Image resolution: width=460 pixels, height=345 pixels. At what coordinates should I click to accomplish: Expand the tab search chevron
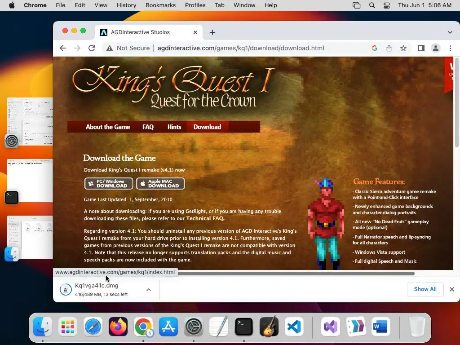tap(450, 32)
